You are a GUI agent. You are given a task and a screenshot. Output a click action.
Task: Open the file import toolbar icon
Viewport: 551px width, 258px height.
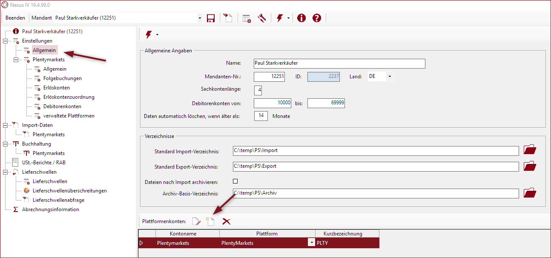pos(227,18)
